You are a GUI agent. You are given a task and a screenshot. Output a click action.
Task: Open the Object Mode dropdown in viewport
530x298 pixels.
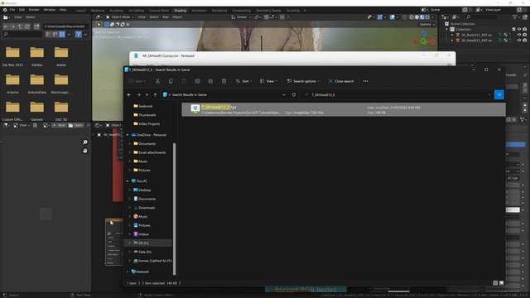point(119,17)
